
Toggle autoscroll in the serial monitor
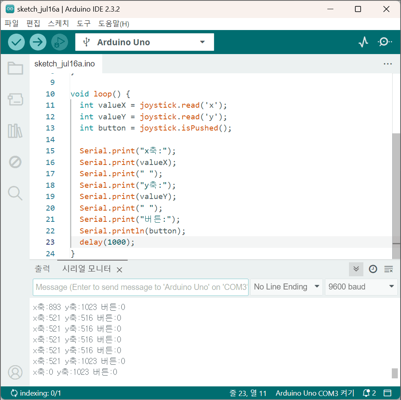click(x=356, y=269)
